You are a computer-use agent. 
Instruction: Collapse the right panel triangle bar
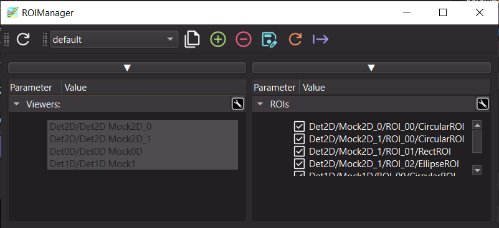[x=371, y=68]
